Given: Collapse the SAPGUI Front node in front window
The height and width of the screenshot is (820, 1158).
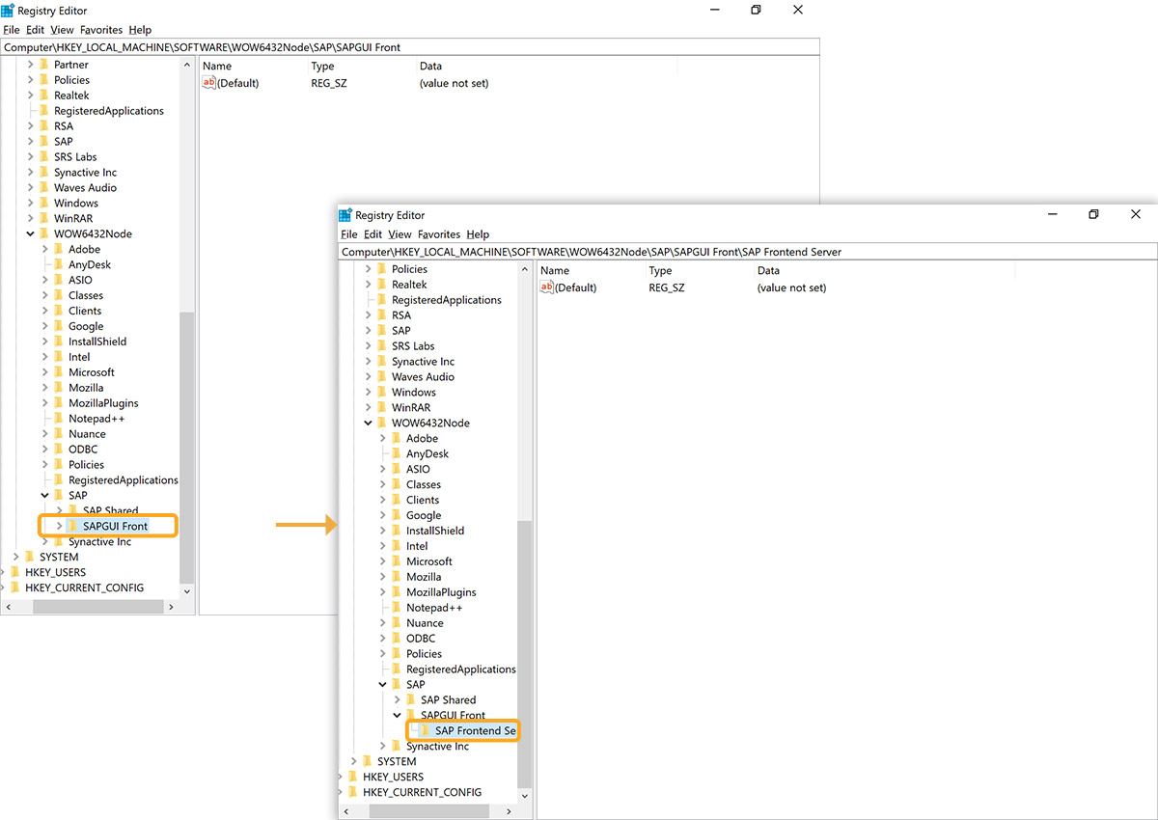Looking at the screenshot, I should click(x=398, y=715).
